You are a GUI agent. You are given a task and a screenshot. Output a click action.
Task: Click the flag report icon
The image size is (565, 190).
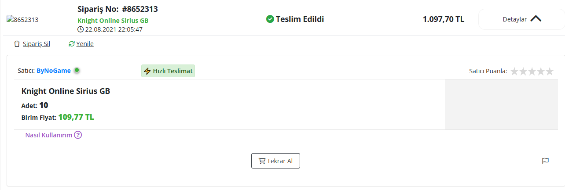[x=545, y=161]
